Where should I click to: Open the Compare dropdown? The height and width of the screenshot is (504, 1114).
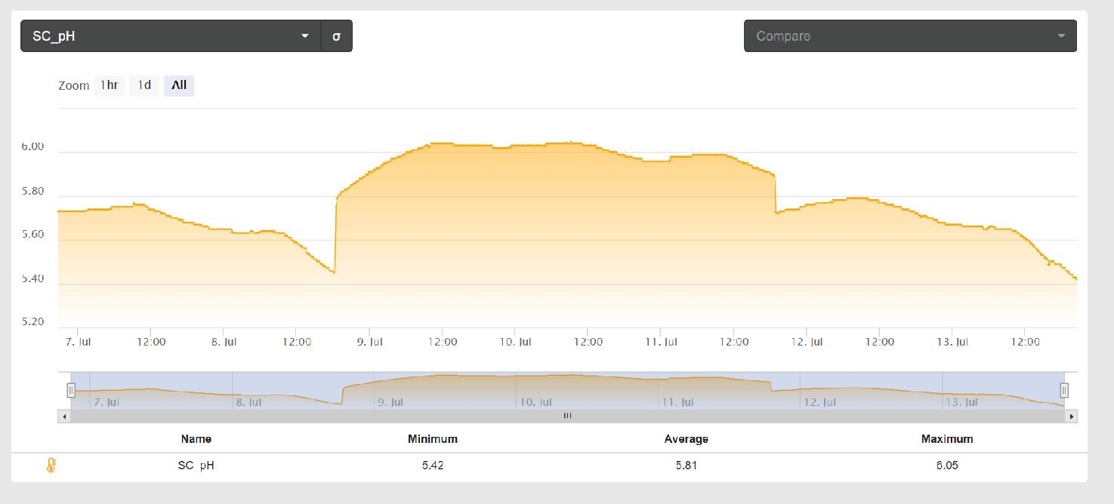pyautogui.click(x=909, y=36)
